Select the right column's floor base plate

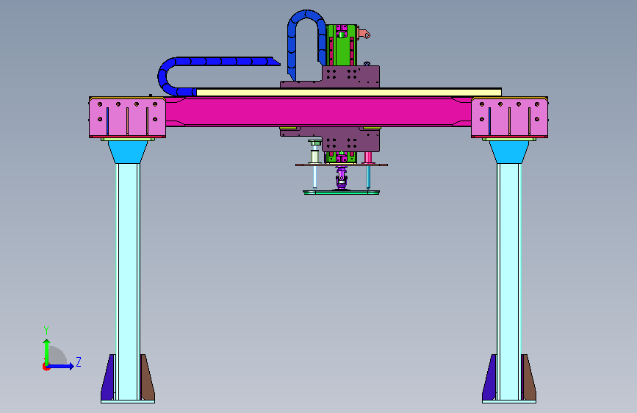[509, 402]
